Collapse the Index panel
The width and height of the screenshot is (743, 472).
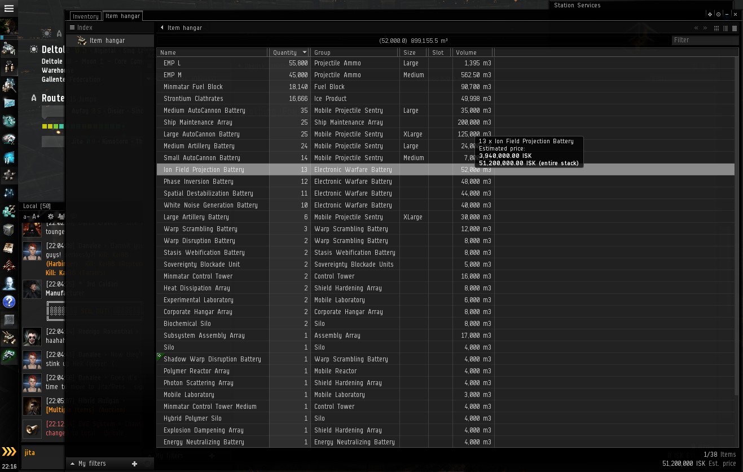[x=72, y=28]
